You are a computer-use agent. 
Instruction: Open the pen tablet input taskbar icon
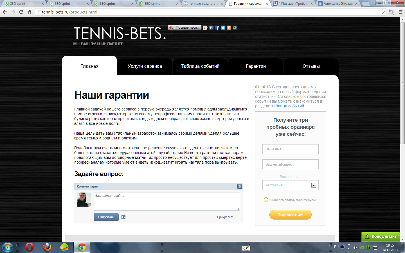click(246, 247)
